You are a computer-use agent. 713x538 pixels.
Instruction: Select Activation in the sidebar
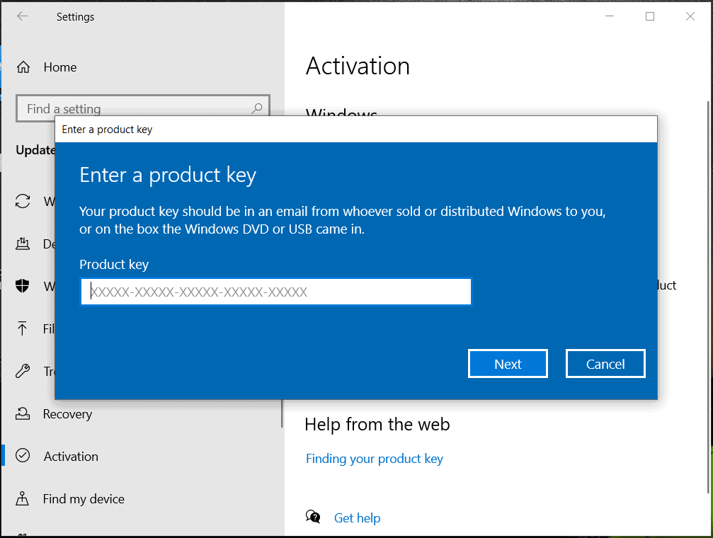coord(71,457)
